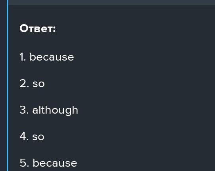Click the colon after "Ответ"
This screenshot has height=171, width=215.
coord(54,29)
